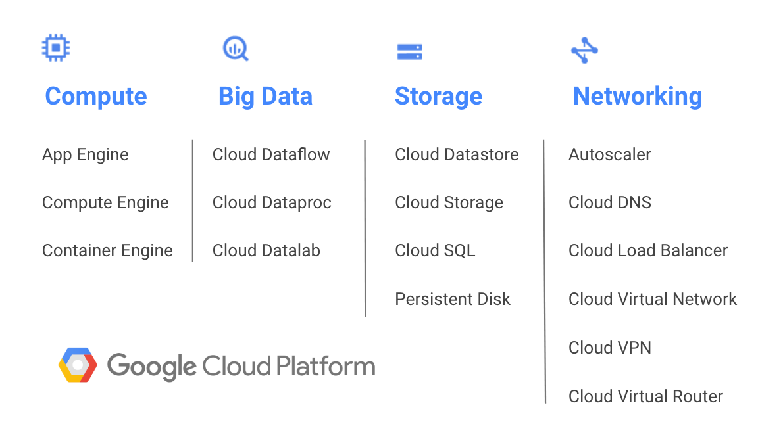Image resolution: width=783 pixels, height=443 pixels.
Task: Open Persistent Disk
Action: pyautogui.click(x=453, y=300)
